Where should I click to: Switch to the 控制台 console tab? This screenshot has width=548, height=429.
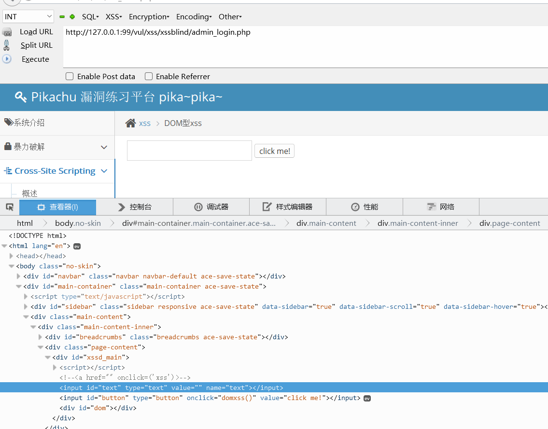(x=135, y=207)
